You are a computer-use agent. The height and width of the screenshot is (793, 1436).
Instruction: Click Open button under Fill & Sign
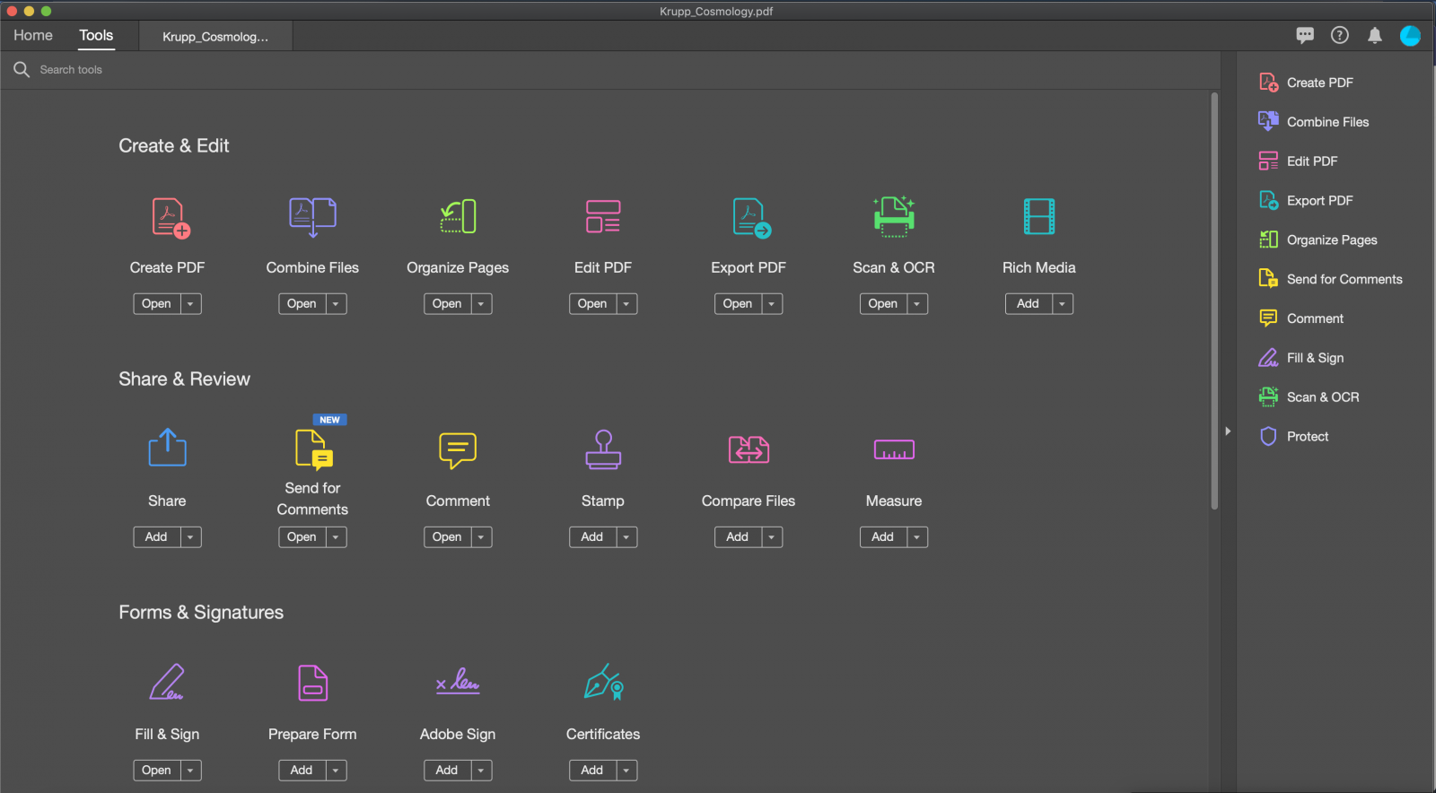(x=156, y=771)
